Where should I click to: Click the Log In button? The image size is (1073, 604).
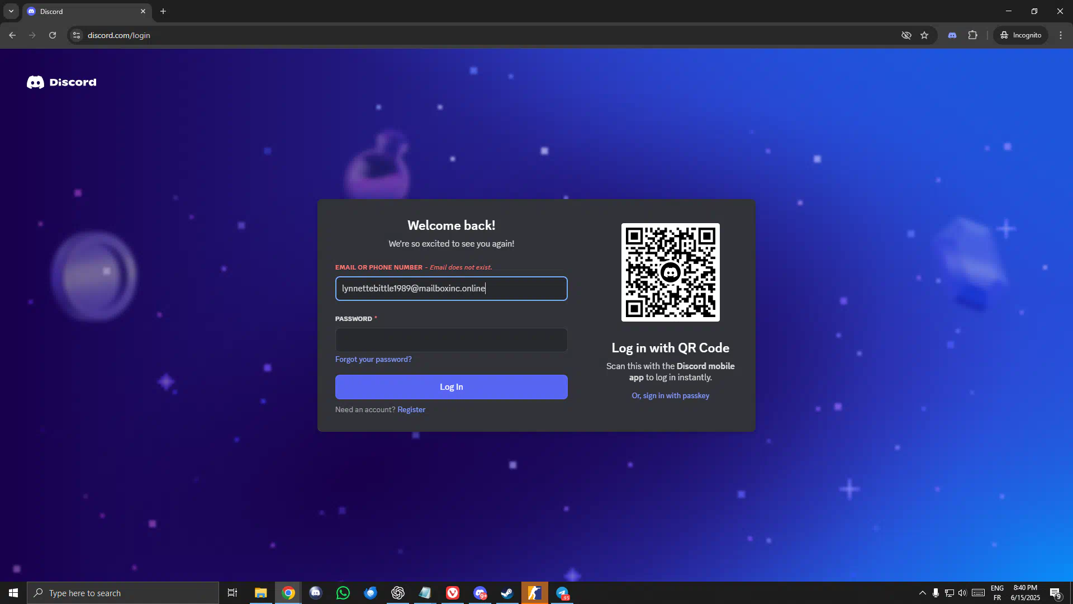(x=451, y=387)
